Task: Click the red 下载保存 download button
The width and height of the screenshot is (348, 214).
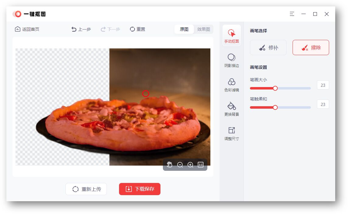Action: pyautogui.click(x=140, y=189)
